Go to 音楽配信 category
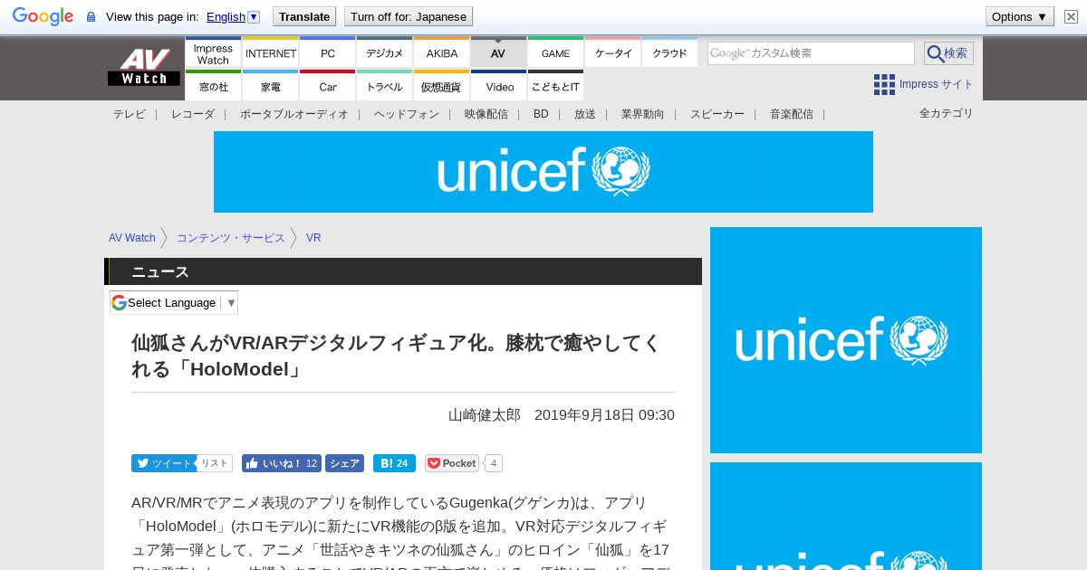The image size is (1087, 570). (791, 114)
